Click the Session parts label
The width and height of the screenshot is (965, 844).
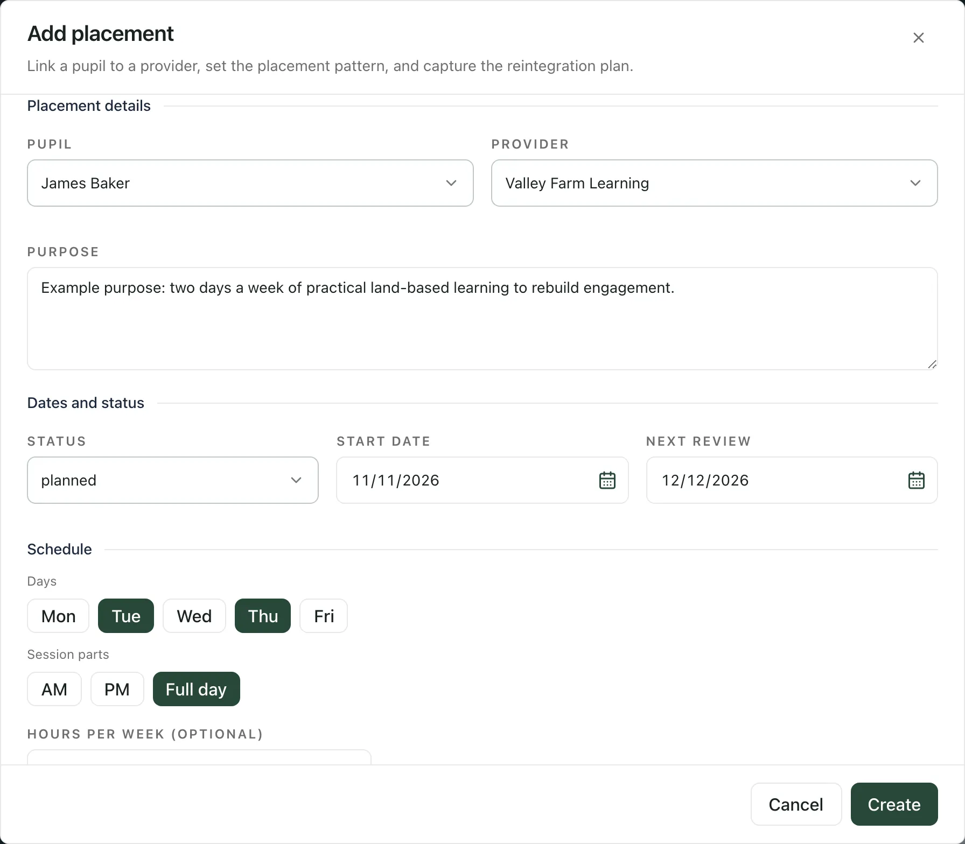click(68, 655)
